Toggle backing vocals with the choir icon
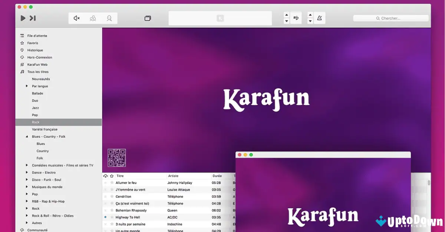This screenshot has width=445, height=232. coord(93,18)
